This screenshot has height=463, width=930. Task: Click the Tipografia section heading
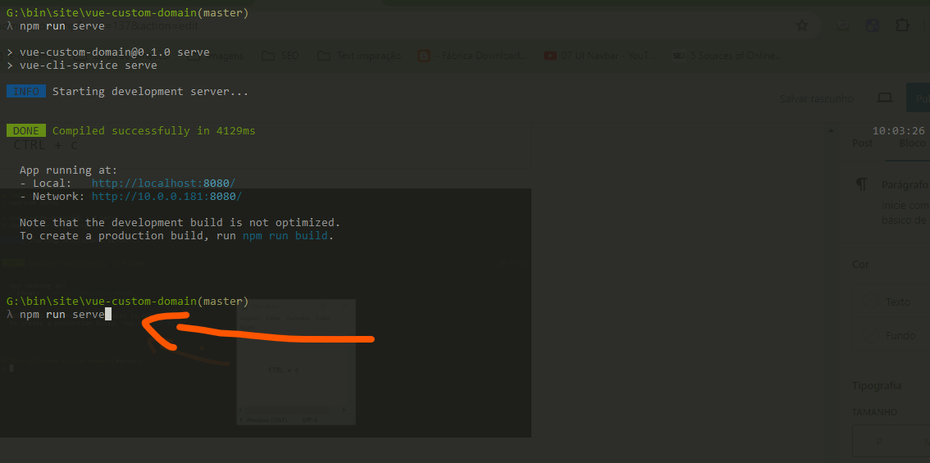877,385
